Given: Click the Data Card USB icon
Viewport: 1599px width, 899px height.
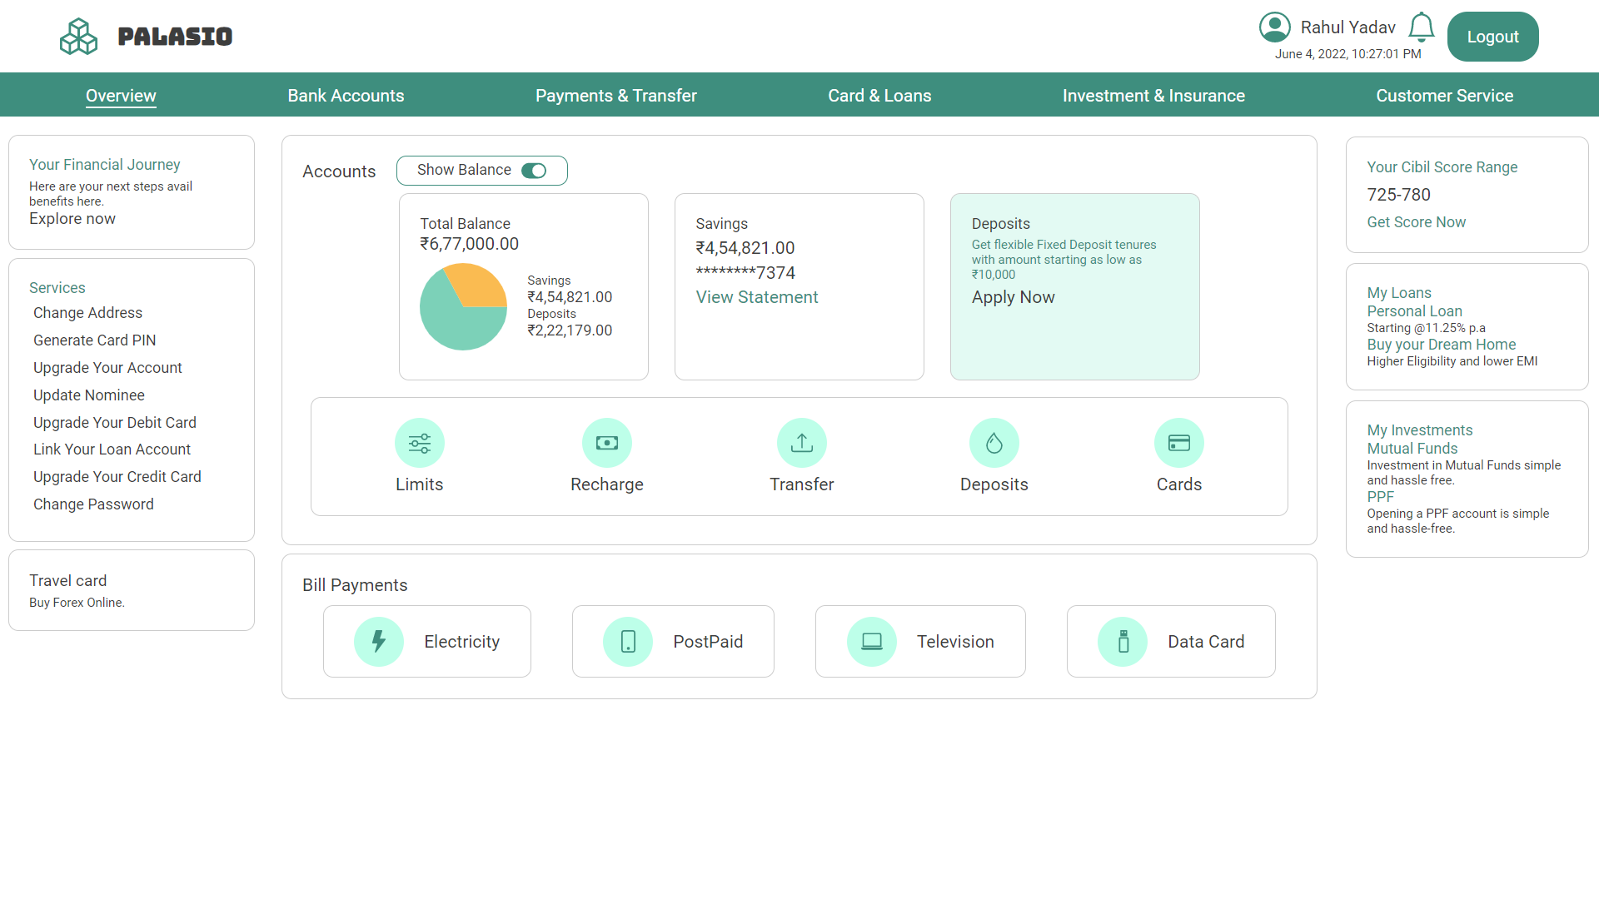Looking at the screenshot, I should click(x=1123, y=642).
